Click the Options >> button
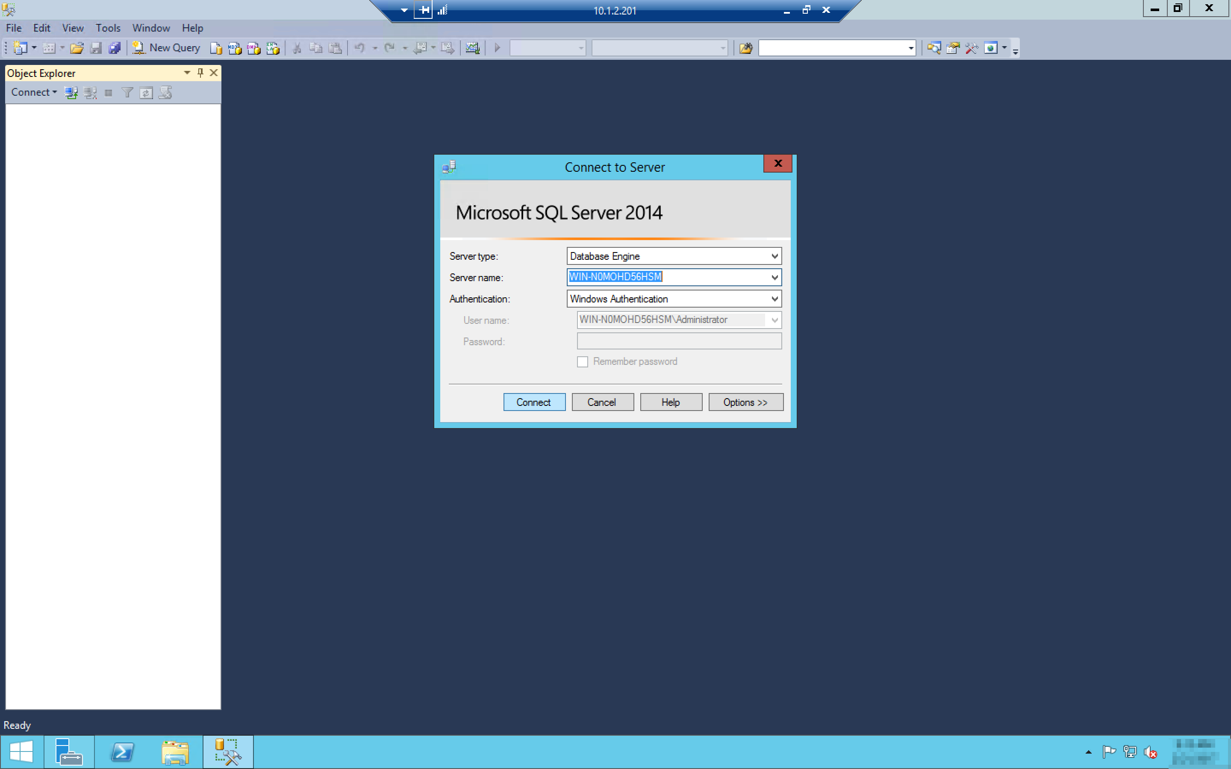Screen dimensions: 1231x769 (x=745, y=402)
